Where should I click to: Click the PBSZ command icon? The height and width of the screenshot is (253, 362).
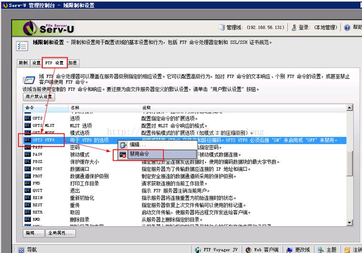tap(28, 162)
